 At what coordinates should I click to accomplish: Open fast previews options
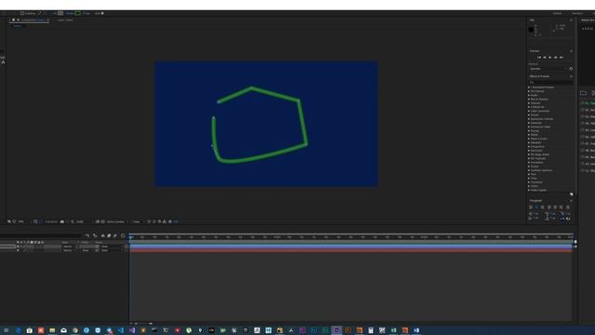click(153, 221)
